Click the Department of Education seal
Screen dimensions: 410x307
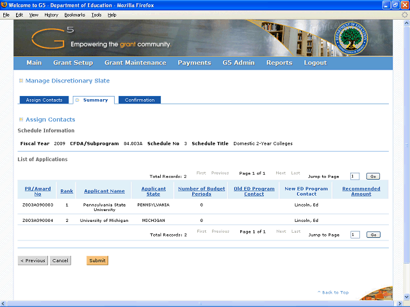tap(353, 37)
